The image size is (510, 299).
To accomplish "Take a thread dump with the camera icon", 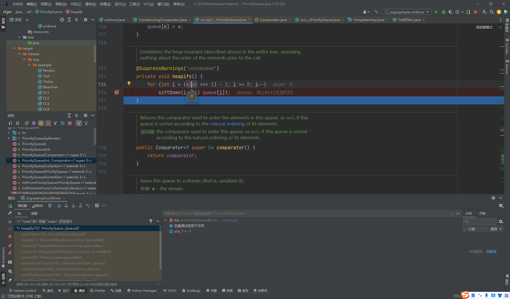I will [x=10, y=262].
